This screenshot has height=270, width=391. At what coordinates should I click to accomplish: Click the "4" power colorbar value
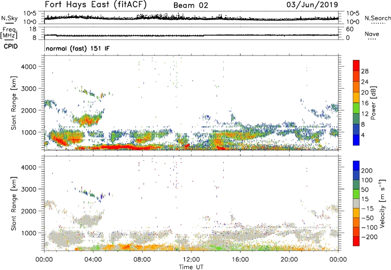tap(363, 135)
